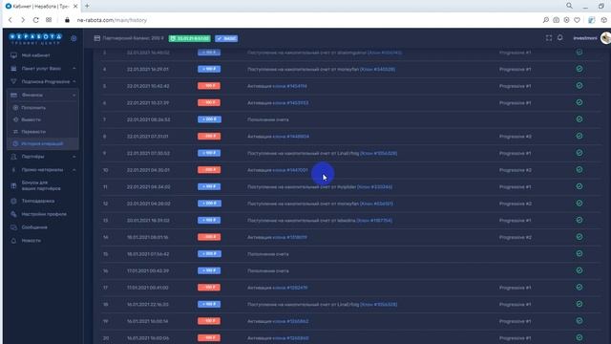
Task: Expand the Пакет услуг Basic chevron
Action: click(x=74, y=68)
